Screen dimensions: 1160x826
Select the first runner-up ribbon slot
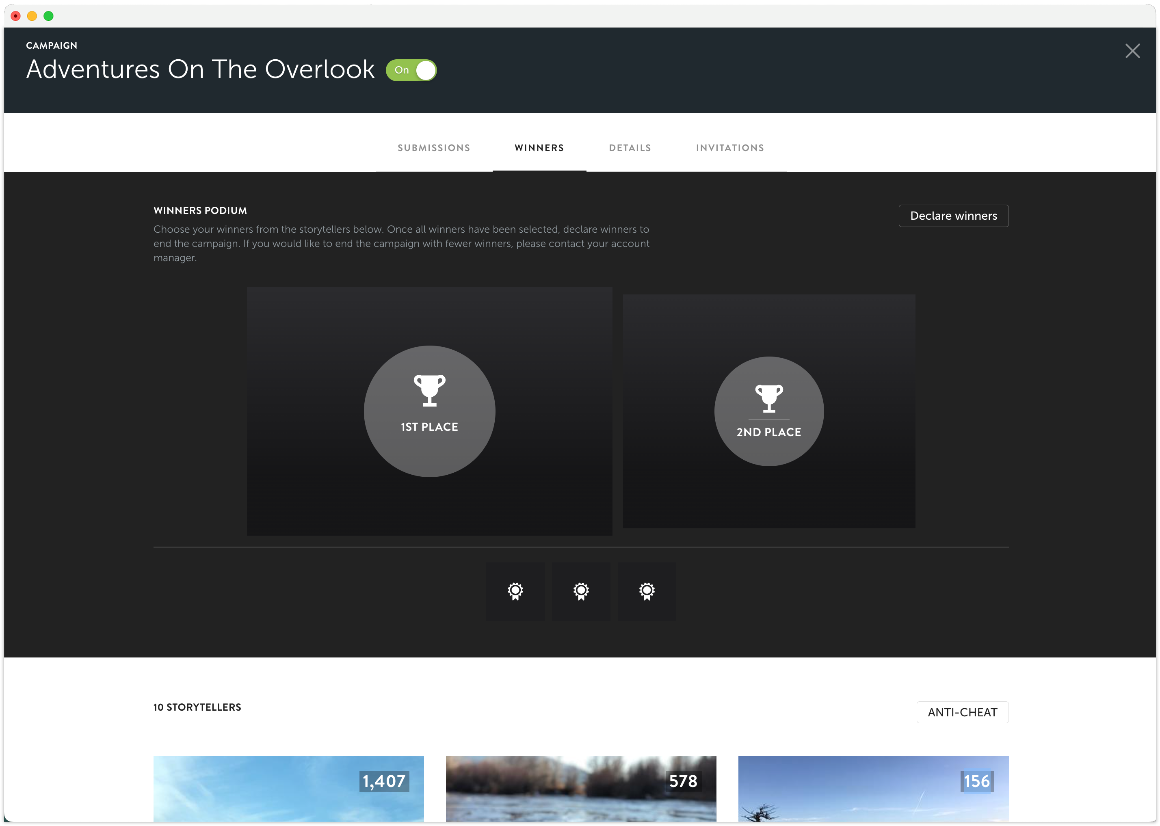tap(515, 591)
